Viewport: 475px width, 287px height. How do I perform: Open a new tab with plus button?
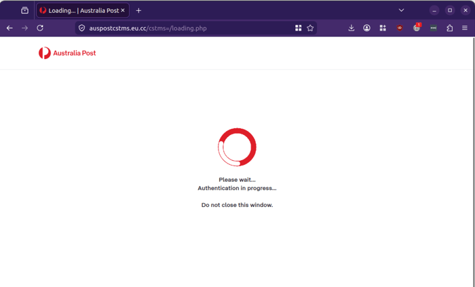tap(138, 11)
